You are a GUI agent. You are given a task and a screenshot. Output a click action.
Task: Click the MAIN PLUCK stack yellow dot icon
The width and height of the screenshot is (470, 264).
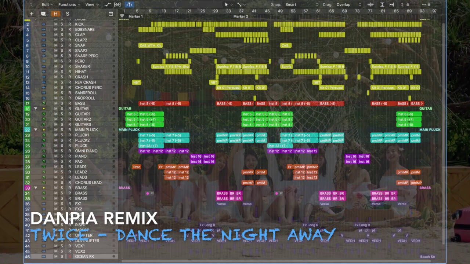(44, 130)
